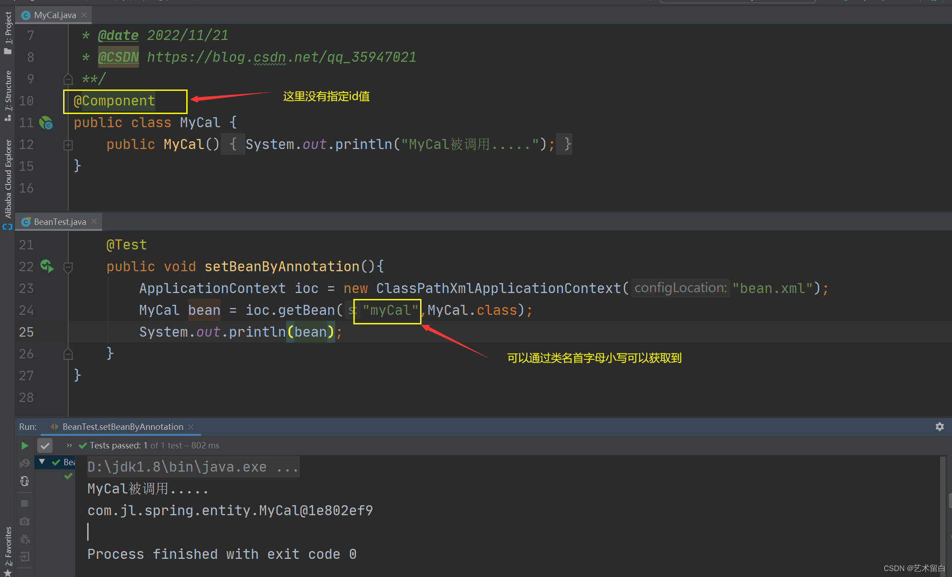952x577 pixels.
Task: Collapse setBeanByAnnotation method fold at line 22
Action: click(x=68, y=268)
